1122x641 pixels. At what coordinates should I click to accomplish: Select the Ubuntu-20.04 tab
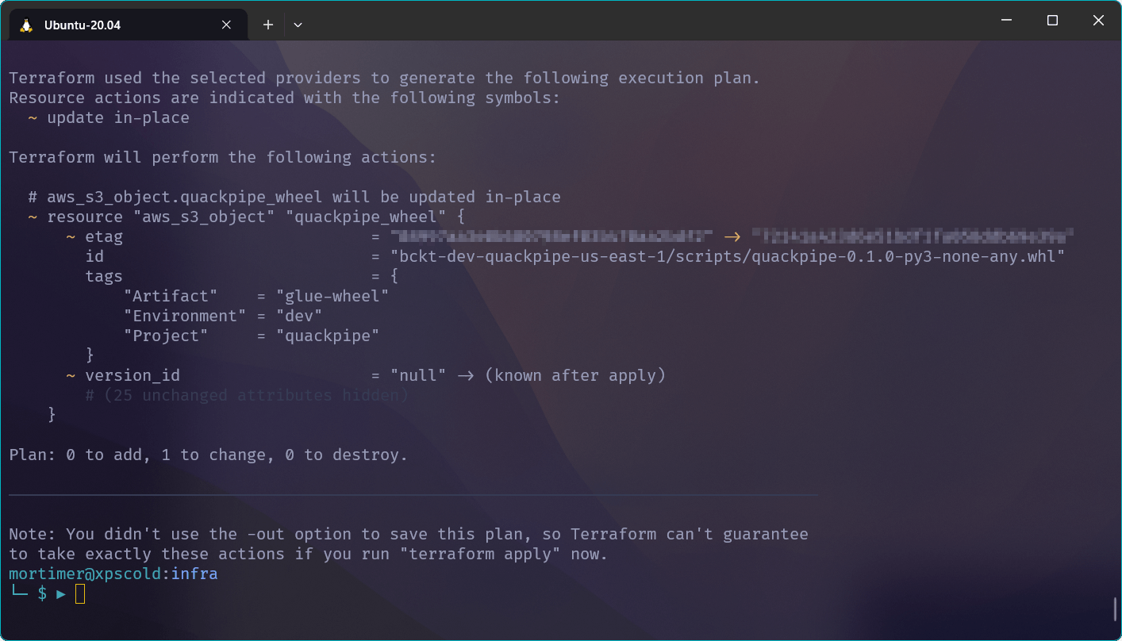point(129,25)
